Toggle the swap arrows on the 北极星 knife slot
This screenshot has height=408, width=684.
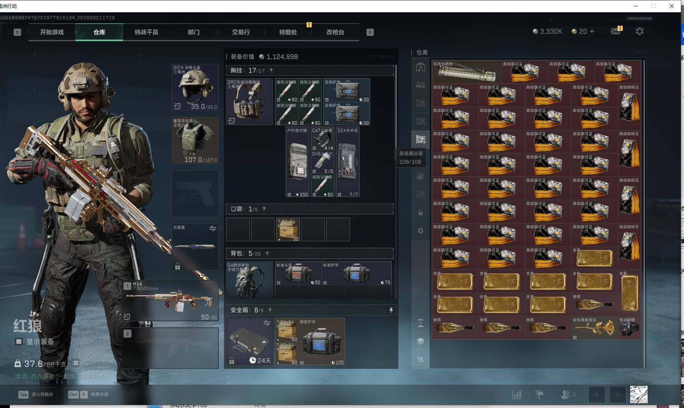(212, 228)
